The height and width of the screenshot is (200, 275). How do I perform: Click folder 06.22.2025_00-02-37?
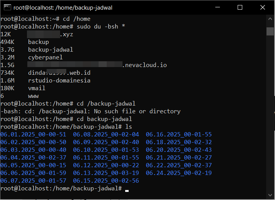click(x=179, y=165)
